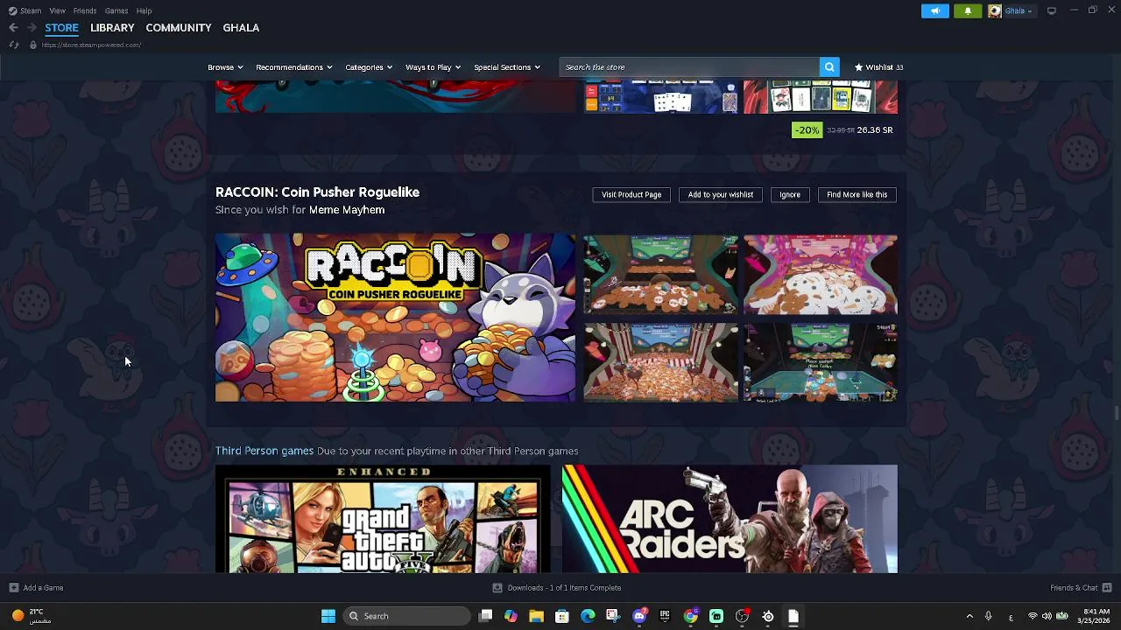The image size is (1121, 630).
Task: Click the page vertical scrollbar thumb
Action: pyautogui.click(x=1116, y=413)
